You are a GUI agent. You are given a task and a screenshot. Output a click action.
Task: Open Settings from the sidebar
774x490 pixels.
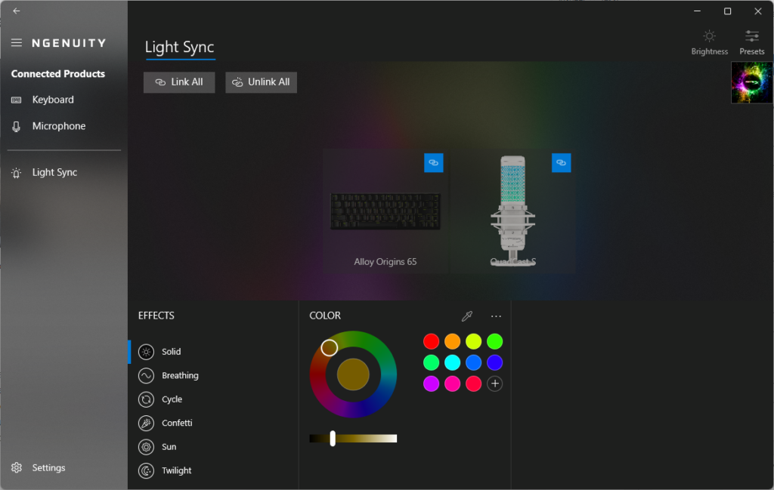click(48, 468)
